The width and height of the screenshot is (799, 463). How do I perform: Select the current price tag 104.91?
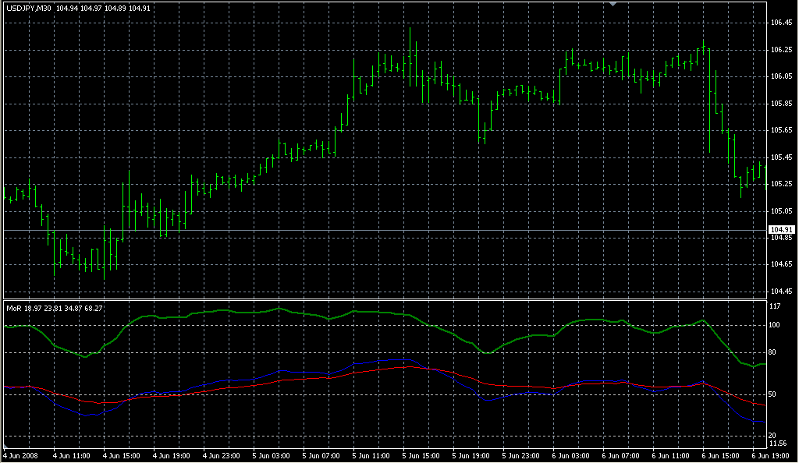[781, 230]
